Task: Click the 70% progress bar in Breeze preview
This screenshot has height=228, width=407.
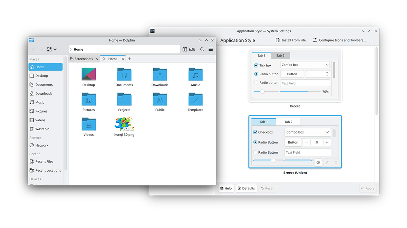Action: [x=300, y=92]
